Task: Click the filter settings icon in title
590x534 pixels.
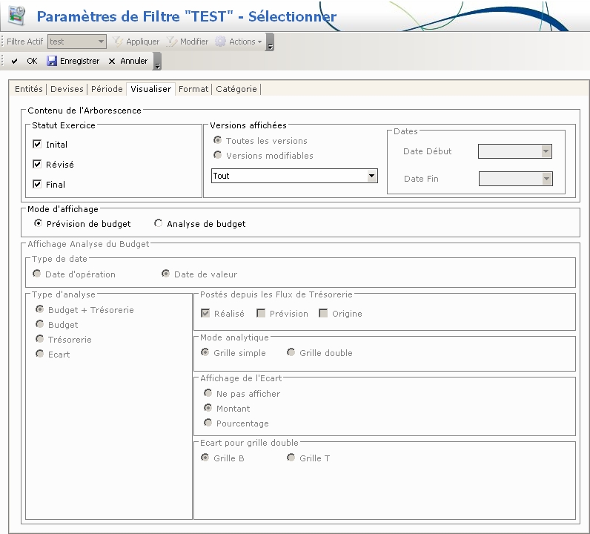Action: (x=16, y=16)
